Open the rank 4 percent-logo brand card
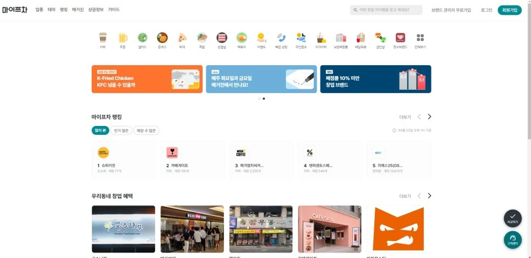Image resolution: width=531 pixels, height=258 pixels. pos(330,160)
